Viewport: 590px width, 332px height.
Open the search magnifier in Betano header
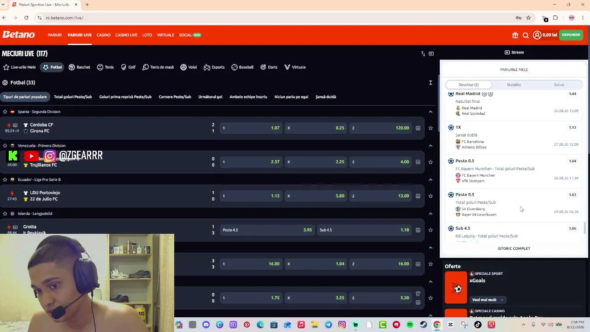point(526,35)
